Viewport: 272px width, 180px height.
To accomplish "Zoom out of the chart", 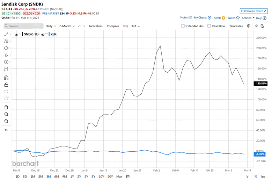I will tap(6, 121).
